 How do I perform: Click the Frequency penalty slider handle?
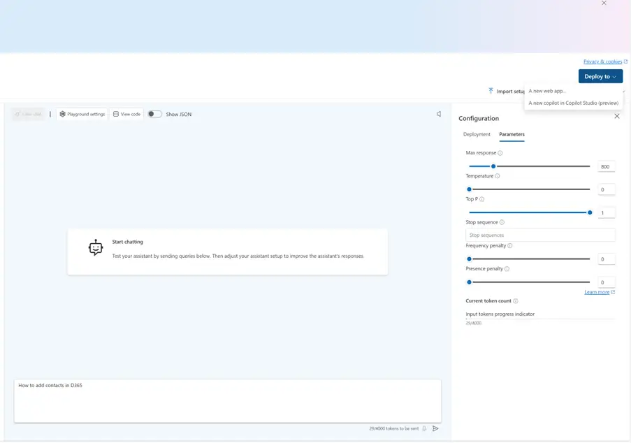coord(469,259)
